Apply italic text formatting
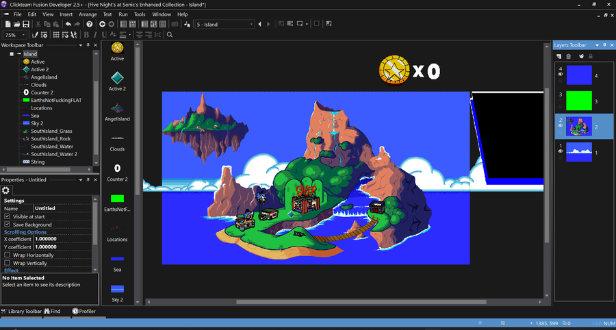616x330 pixels. pyautogui.click(x=95, y=34)
